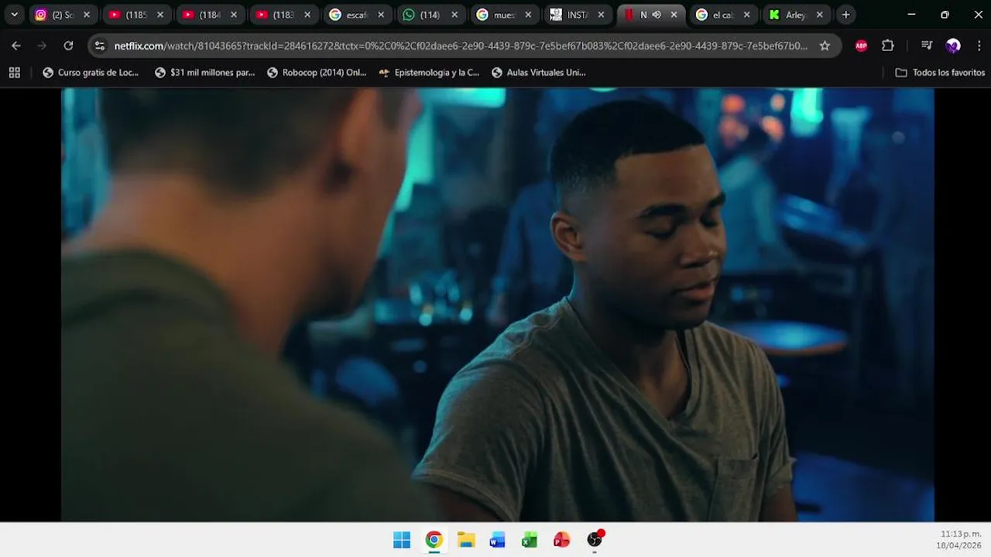This screenshot has height=557, width=991.
Task: Open 'Robocop (2014) Onl...' bookmark
Action: tap(317, 72)
